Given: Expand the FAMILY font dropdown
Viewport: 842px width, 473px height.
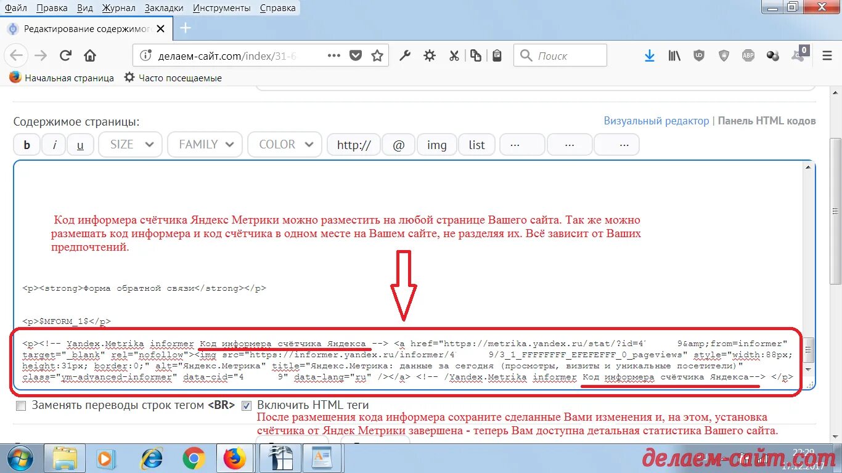Looking at the screenshot, I should (x=205, y=145).
